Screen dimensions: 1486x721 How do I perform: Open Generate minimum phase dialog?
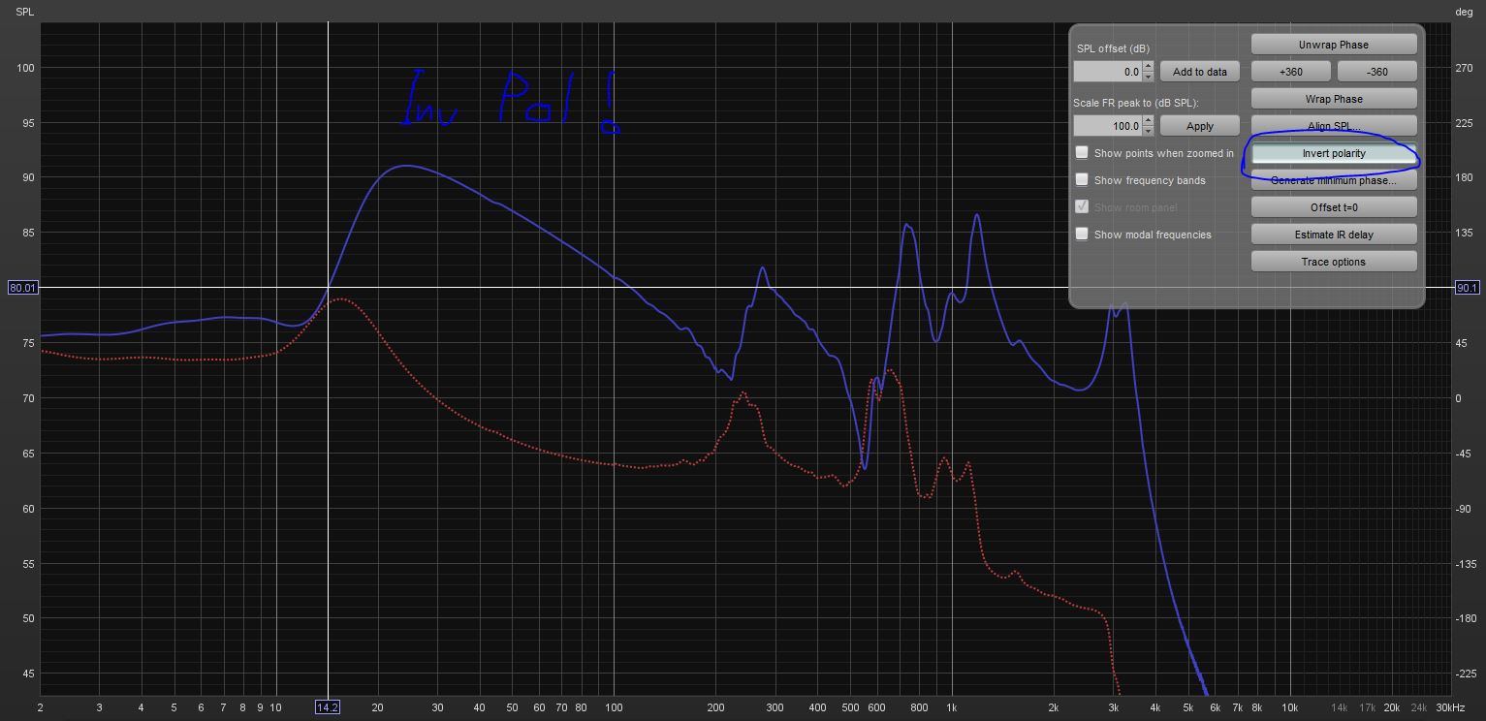click(1334, 180)
